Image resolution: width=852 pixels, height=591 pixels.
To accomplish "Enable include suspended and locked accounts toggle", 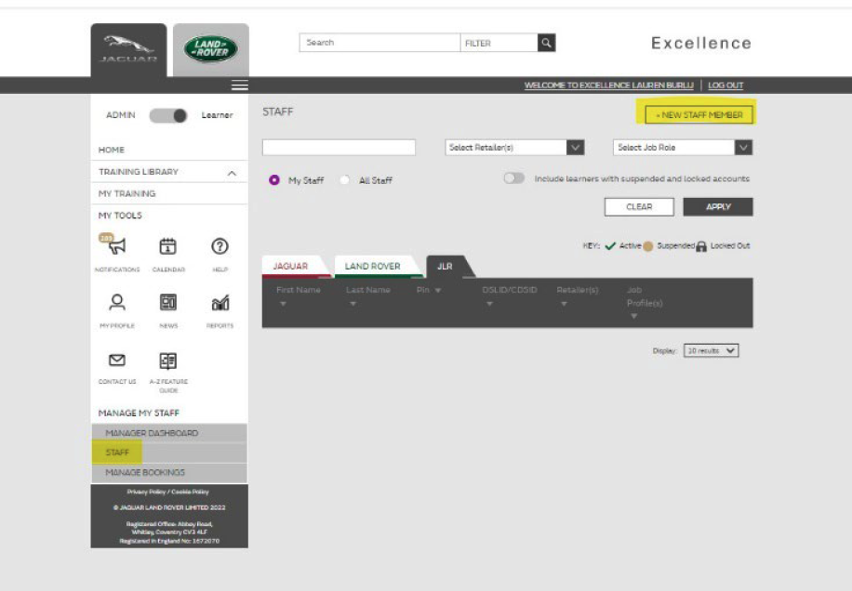I will pos(513,178).
